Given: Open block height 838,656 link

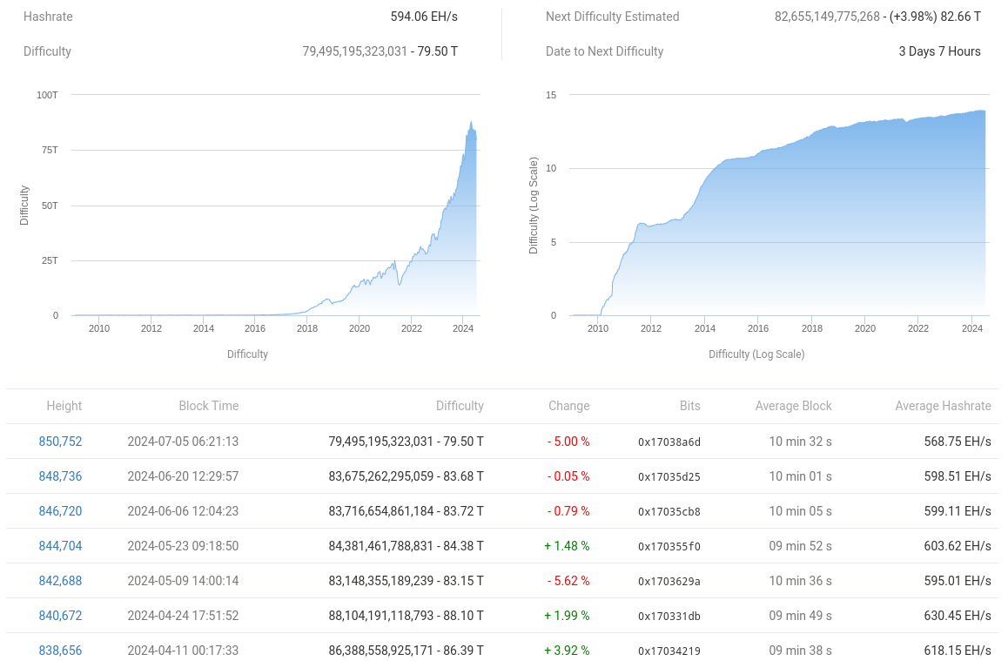Looking at the screenshot, I should (60, 650).
